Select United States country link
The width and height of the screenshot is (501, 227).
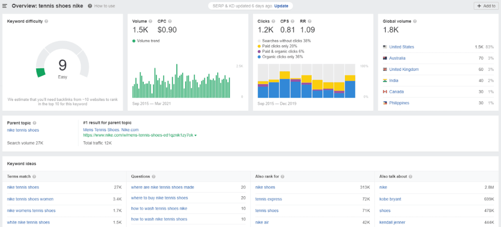point(402,47)
